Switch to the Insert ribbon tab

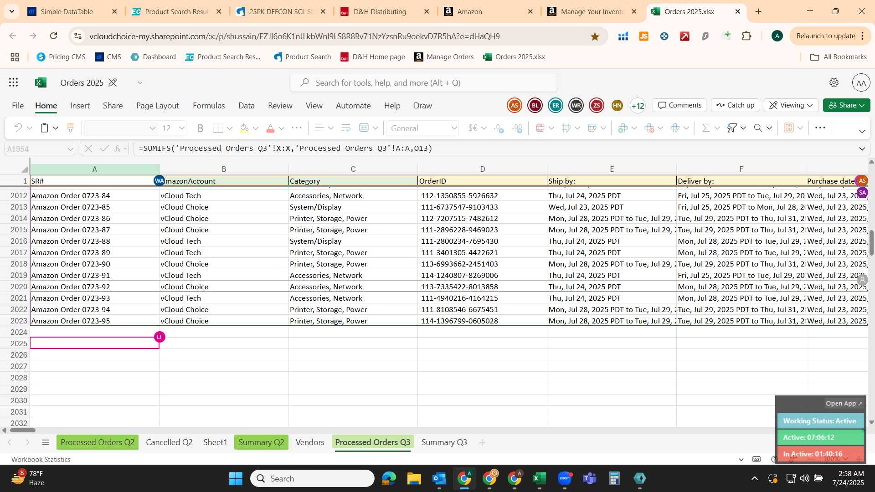[x=80, y=106]
